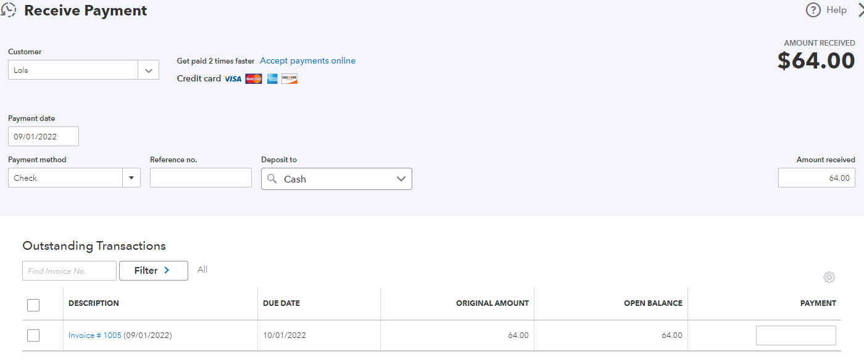This screenshot has width=864, height=362.
Task: Check the box for Invoice # 1005
Action: [x=33, y=335]
